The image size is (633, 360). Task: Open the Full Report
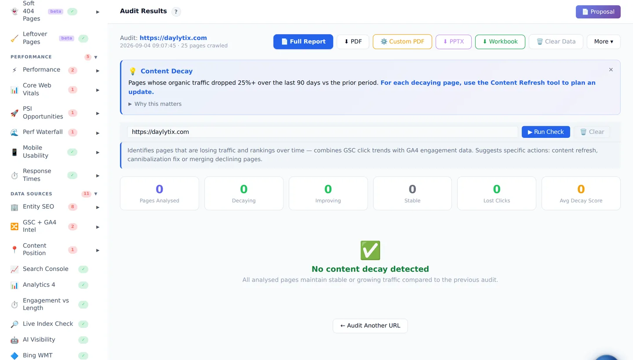(x=303, y=42)
